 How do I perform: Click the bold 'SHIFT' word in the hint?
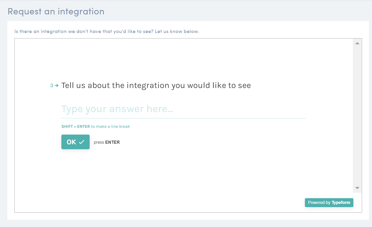67,126
